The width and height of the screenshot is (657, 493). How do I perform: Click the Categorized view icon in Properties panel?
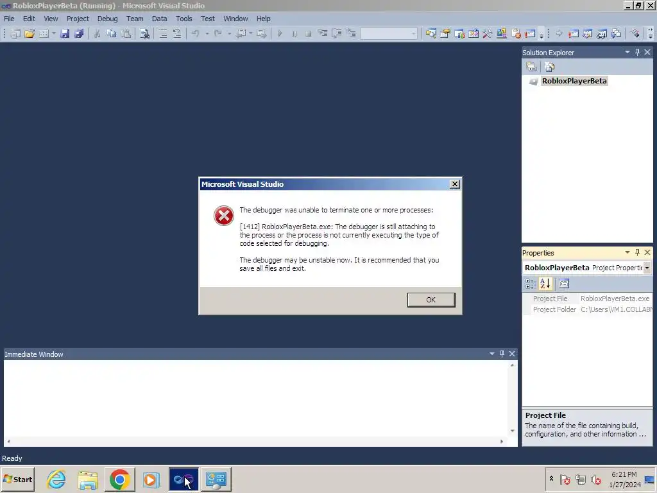[x=530, y=284]
